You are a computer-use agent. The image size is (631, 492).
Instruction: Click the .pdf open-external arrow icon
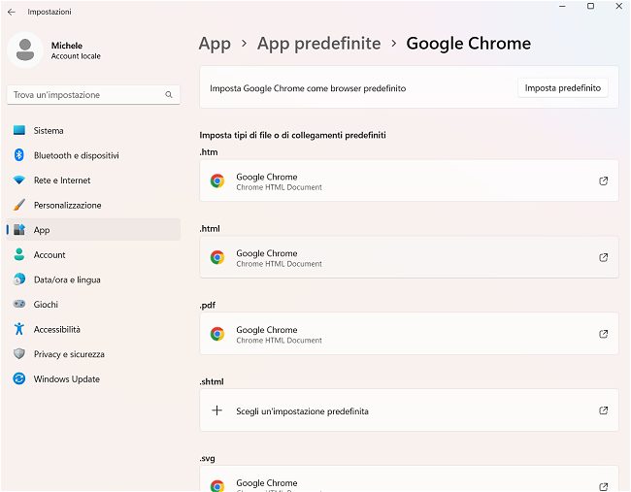(603, 334)
